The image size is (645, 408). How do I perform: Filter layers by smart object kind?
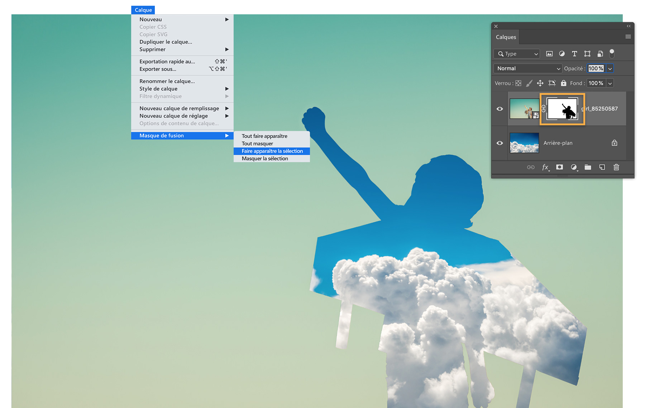point(600,54)
